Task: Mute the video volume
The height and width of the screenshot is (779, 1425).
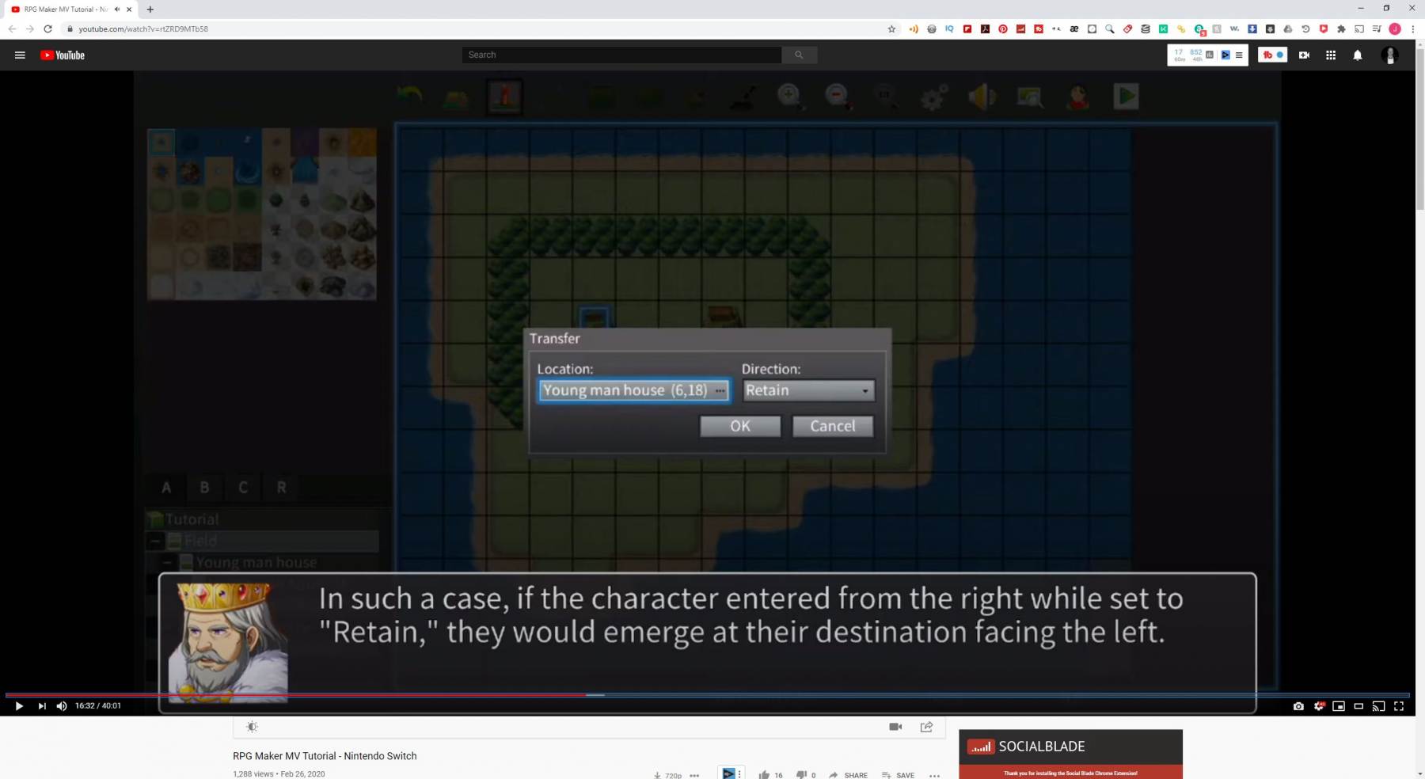Action: 62,706
